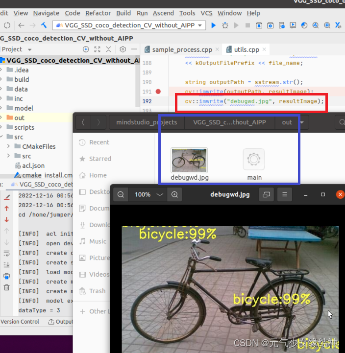Select the debugwd.jpg thumbnail

189,160
